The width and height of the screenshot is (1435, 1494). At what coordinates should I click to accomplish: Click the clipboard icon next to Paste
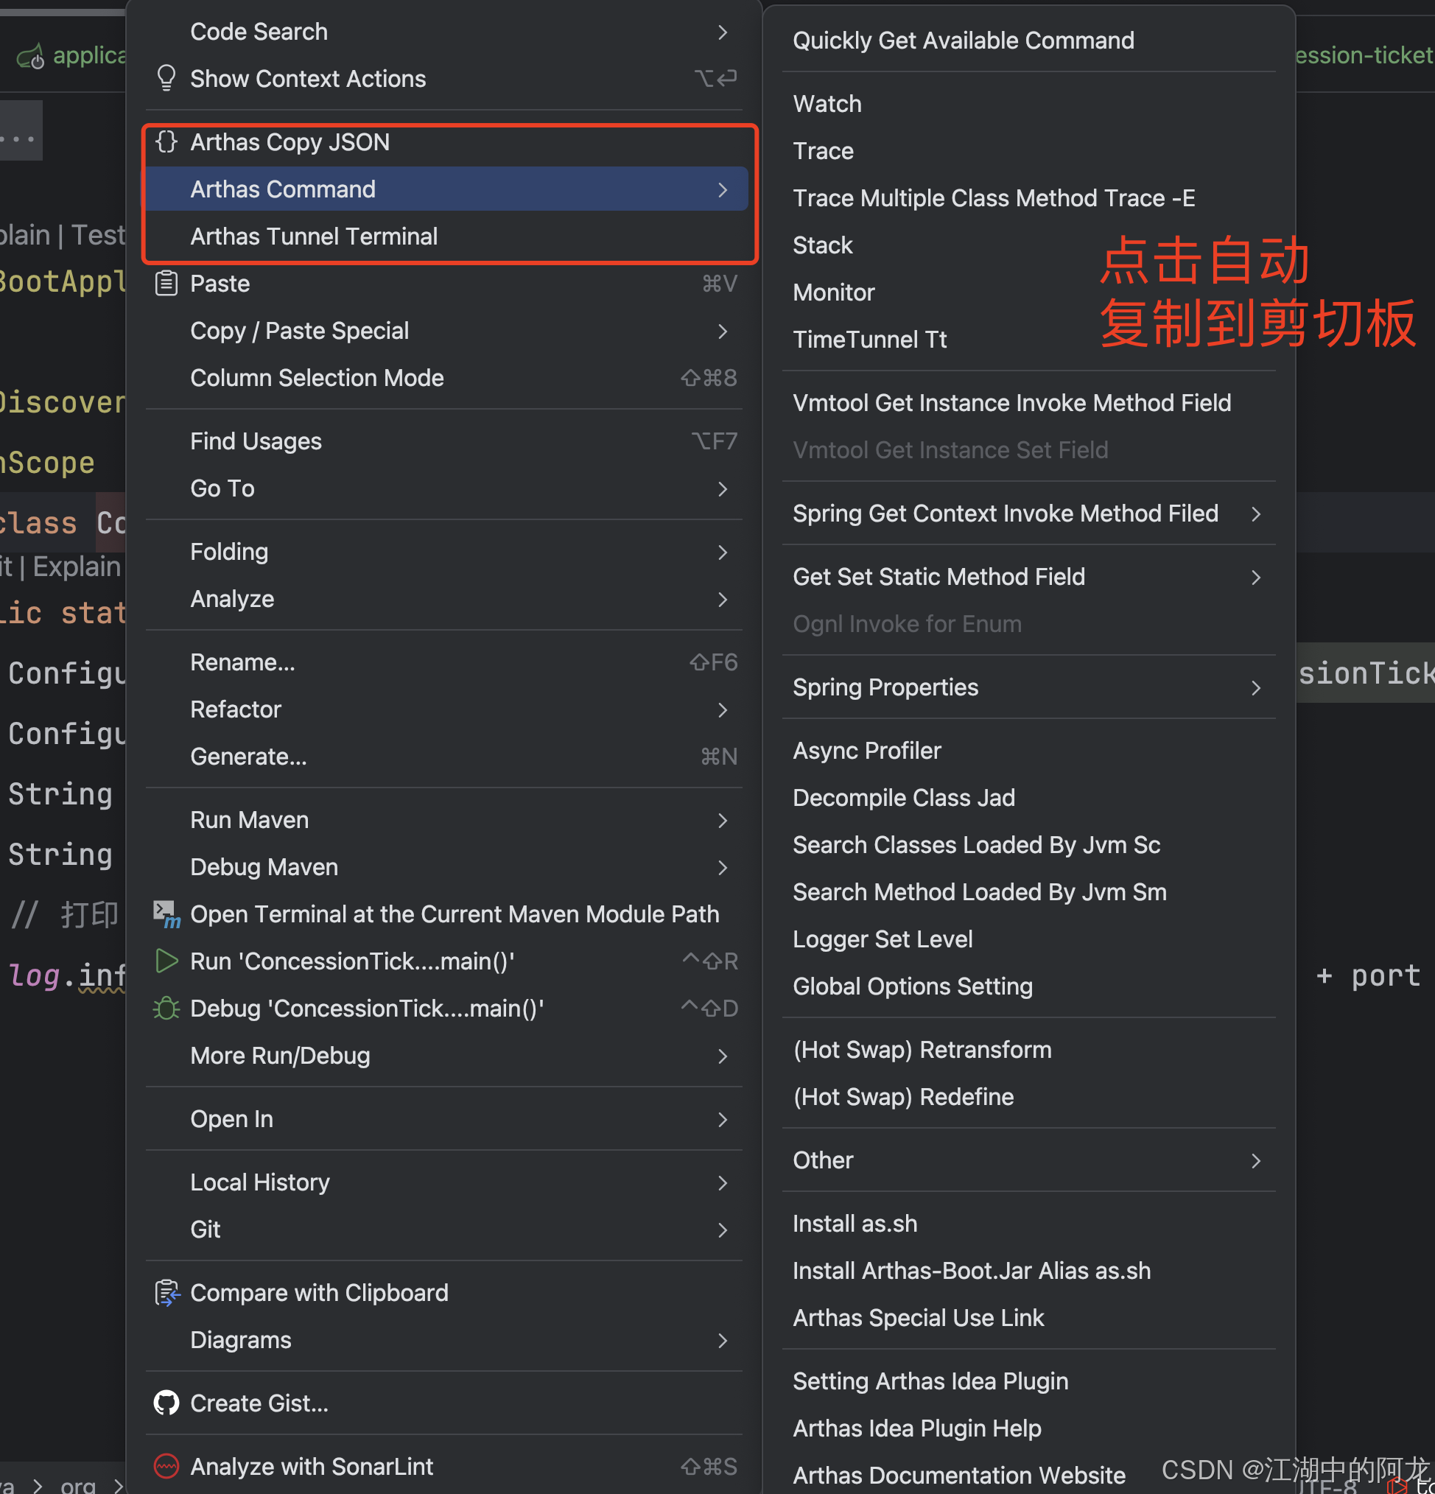pos(166,284)
